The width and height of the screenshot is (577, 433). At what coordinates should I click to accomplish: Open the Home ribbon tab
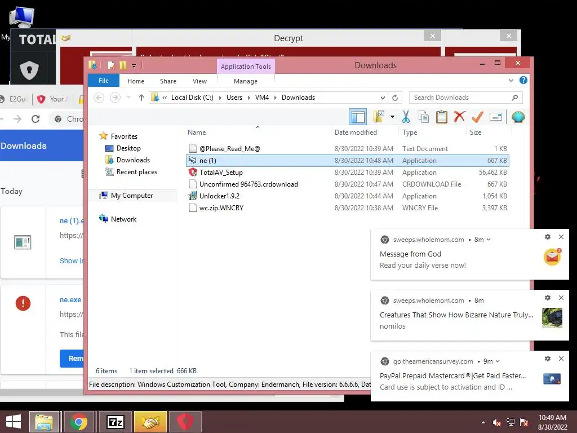(x=136, y=81)
